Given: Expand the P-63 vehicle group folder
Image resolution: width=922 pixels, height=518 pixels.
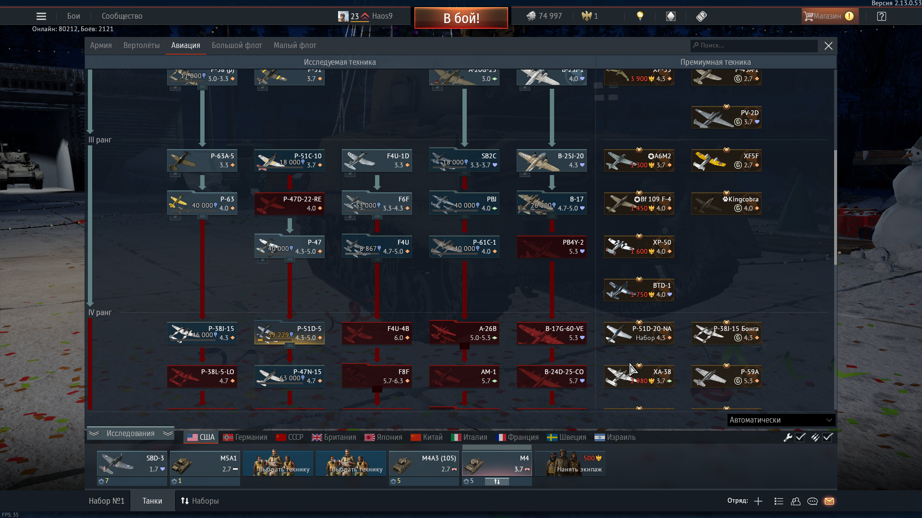Looking at the screenshot, I should click(x=203, y=217).
